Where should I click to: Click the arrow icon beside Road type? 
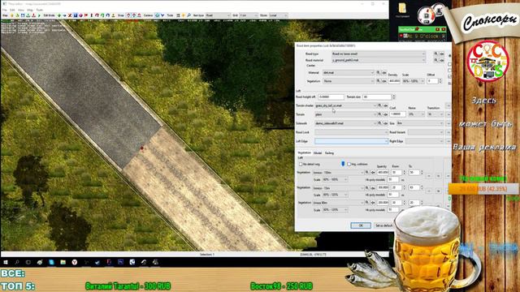pyautogui.click(x=442, y=54)
